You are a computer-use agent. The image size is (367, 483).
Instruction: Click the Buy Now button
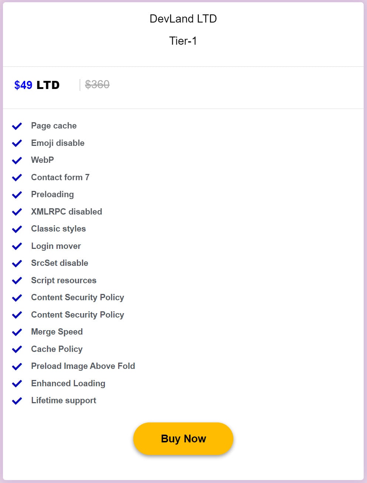click(x=183, y=439)
